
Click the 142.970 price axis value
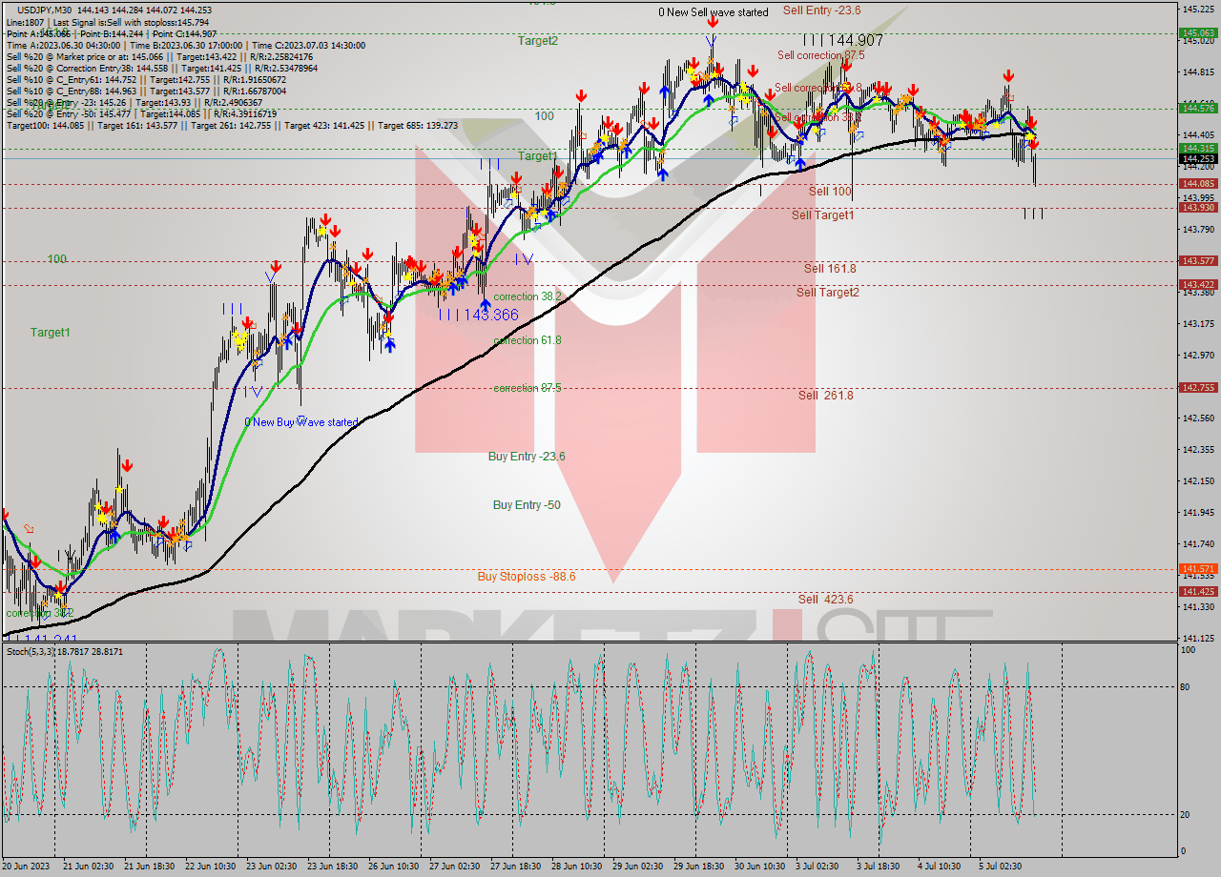coord(1198,356)
